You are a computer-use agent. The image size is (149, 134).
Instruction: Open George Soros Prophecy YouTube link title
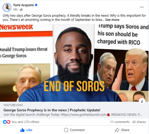52,110
